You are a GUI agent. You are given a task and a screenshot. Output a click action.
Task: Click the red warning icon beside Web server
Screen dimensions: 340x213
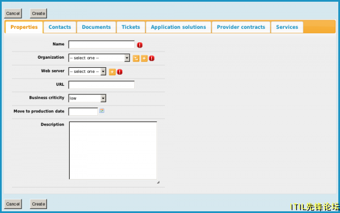(120, 72)
